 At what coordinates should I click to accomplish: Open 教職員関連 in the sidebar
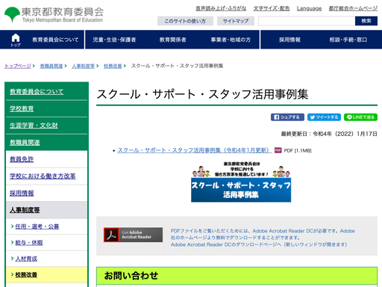(25, 142)
